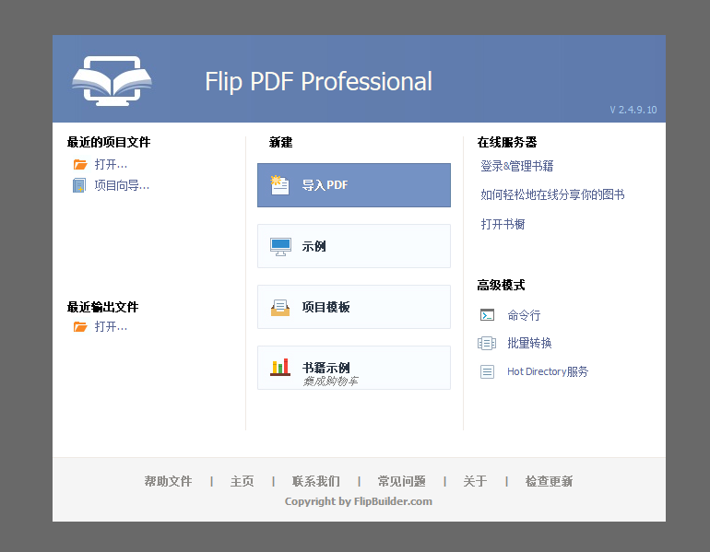The width and height of the screenshot is (710, 552).
Task: Click the Copyright by FlipBuilder.com text
Action: coord(359,501)
